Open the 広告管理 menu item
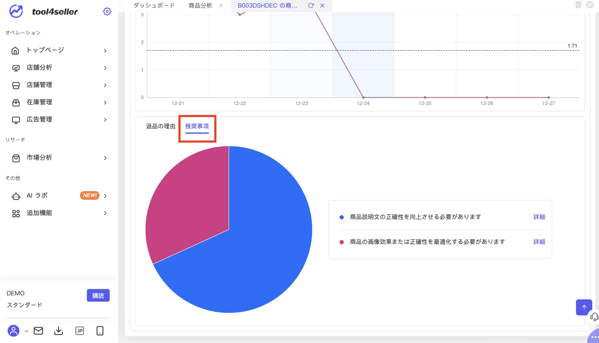Viewport: 599px width, 343px height. (x=39, y=119)
